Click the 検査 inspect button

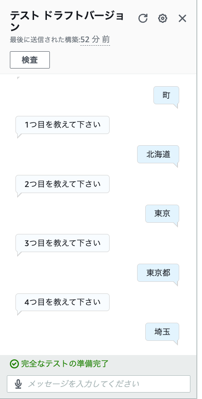click(x=30, y=60)
